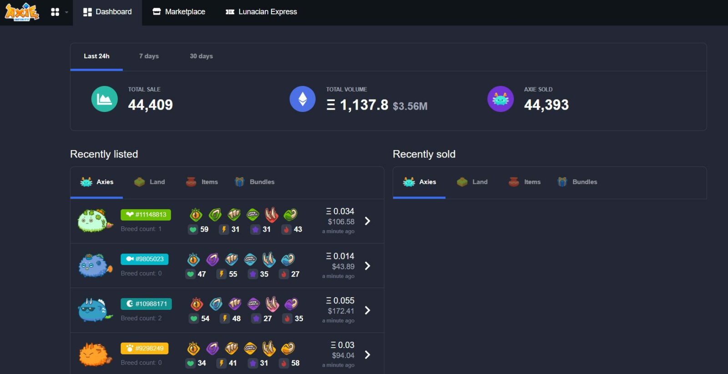The image size is (728, 374).
Task: Click the $3.56M total volume value
Action: pyautogui.click(x=410, y=106)
